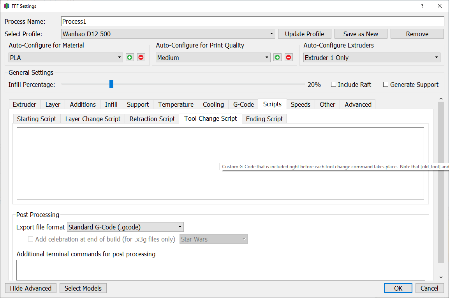This screenshot has width=449, height=298.
Task: Click the Select Models button
Action: pyautogui.click(x=83, y=288)
